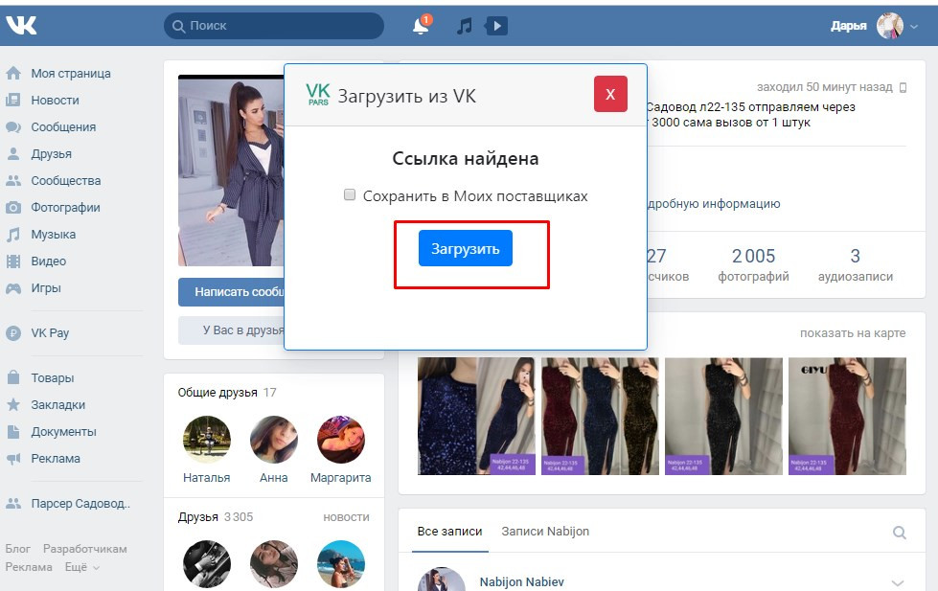Screen dimensions: 938x591
Task: Close the Загрузить из VK dialog
Action: tap(610, 94)
